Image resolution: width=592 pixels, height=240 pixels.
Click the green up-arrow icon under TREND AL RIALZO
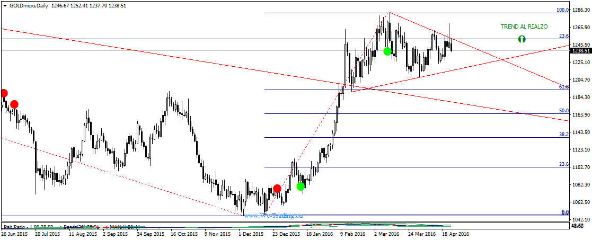coord(522,39)
